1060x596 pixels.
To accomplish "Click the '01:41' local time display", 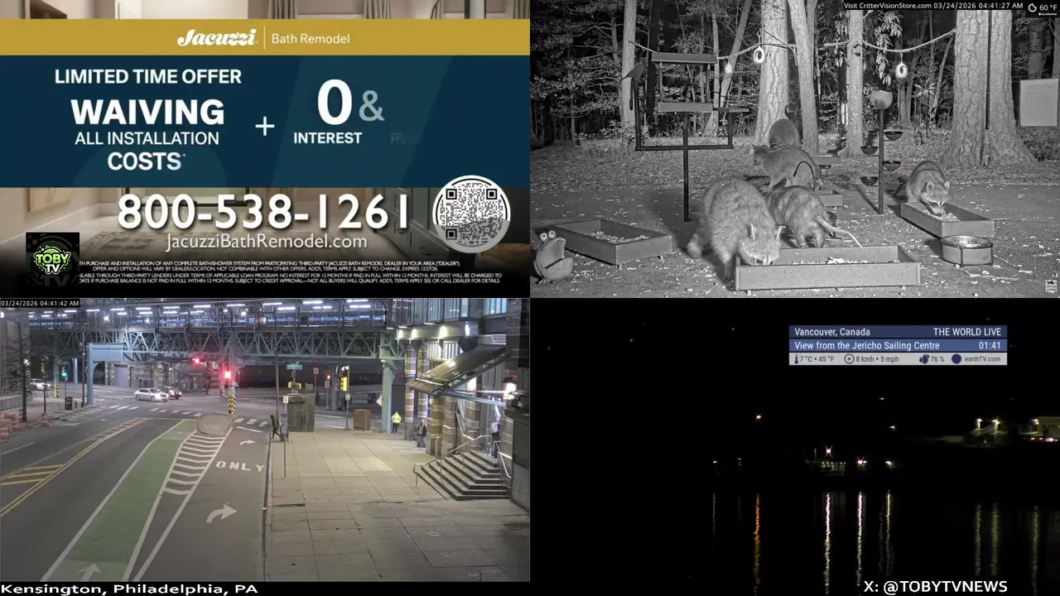I will (x=990, y=345).
